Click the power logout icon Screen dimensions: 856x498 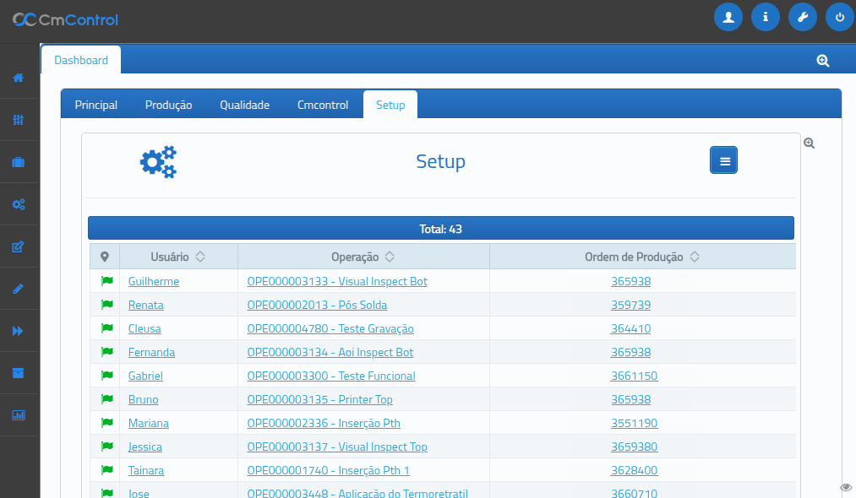(x=839, y=17)
